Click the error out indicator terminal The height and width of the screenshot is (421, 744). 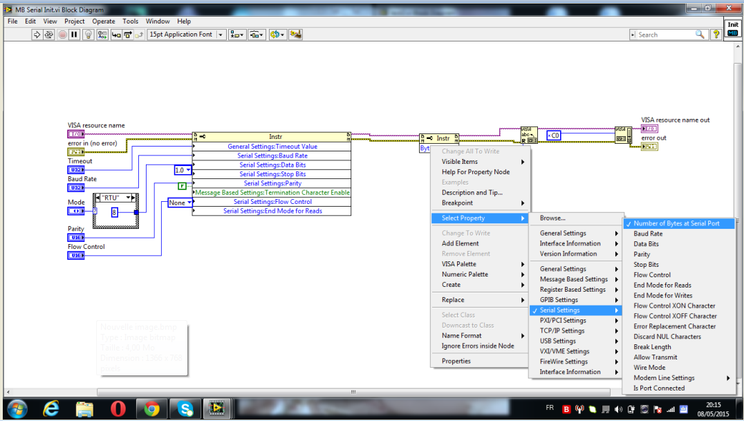pos(649,147)
